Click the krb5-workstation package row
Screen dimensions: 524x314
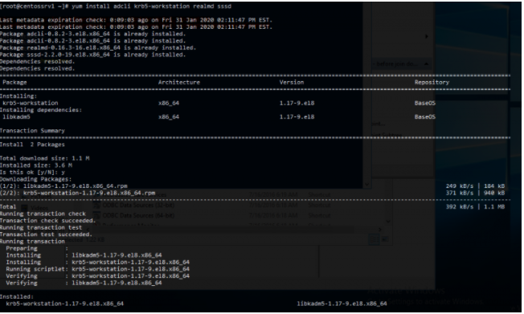coord(219,103)
